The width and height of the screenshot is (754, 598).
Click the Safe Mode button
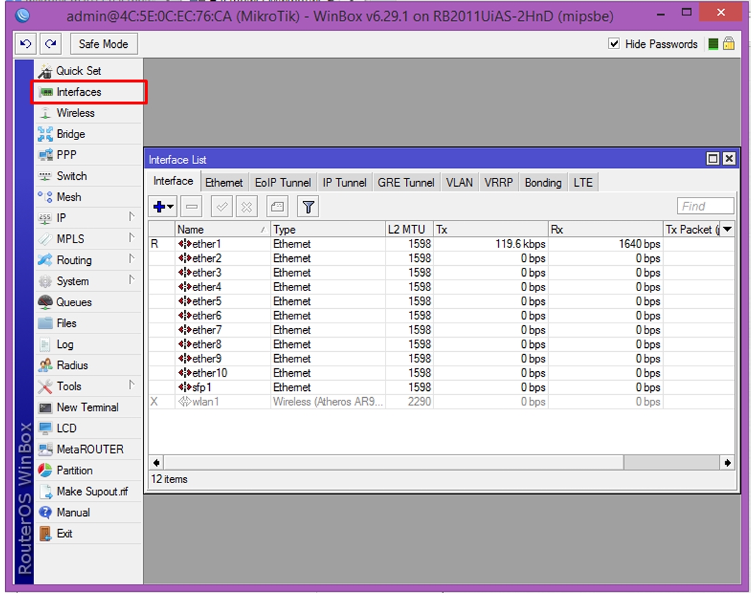103,44
